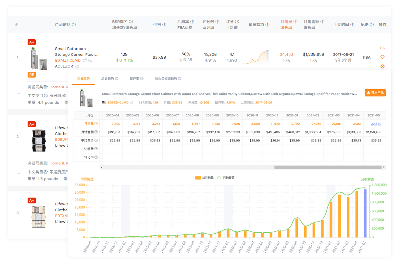Viewport: 400px width, 267px height.
Task: Open external link icon next to AOJEZOR
Action: coord(77,66)
